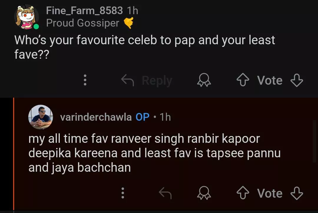Image resolution: width=318 pixels, height=213 pixels.
Task: Tap the Vote label on Fine_Farm_8583's comment
Action: click(x=270, y=80)
